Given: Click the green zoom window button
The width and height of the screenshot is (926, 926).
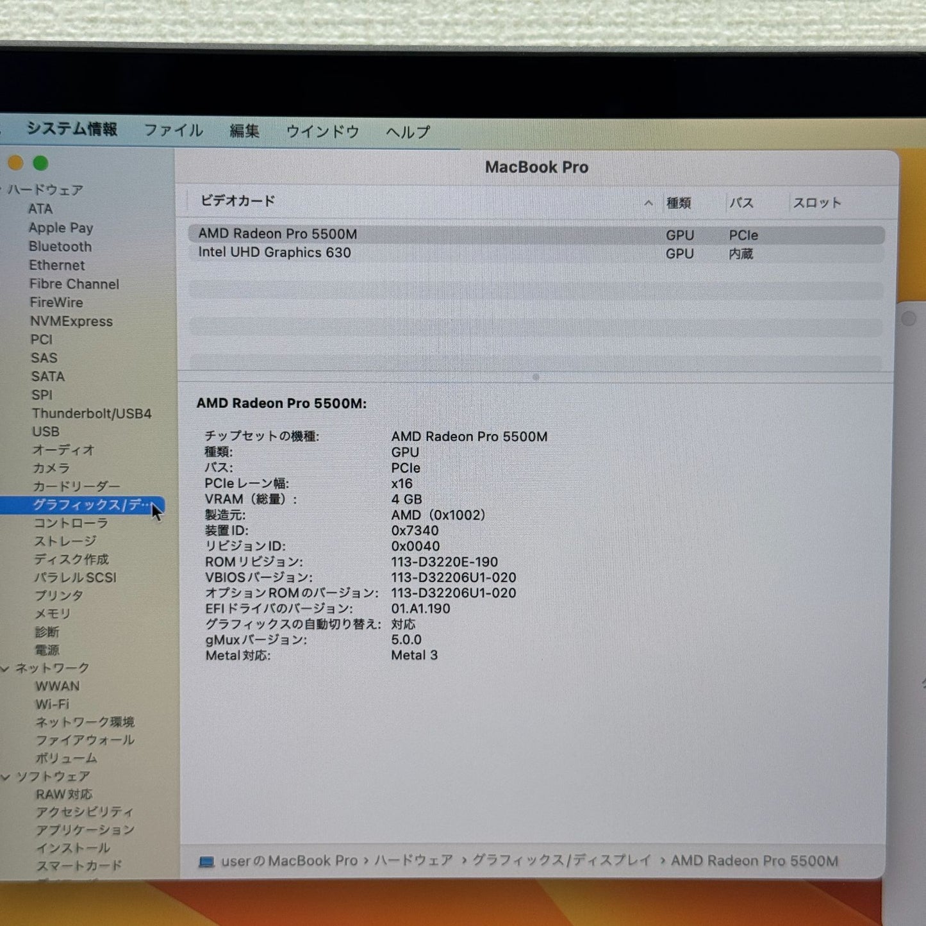Looking at the screenshot, I should (40, 163).
